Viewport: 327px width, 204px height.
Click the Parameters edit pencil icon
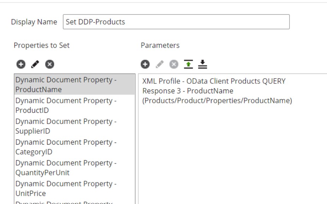point(160,64)
